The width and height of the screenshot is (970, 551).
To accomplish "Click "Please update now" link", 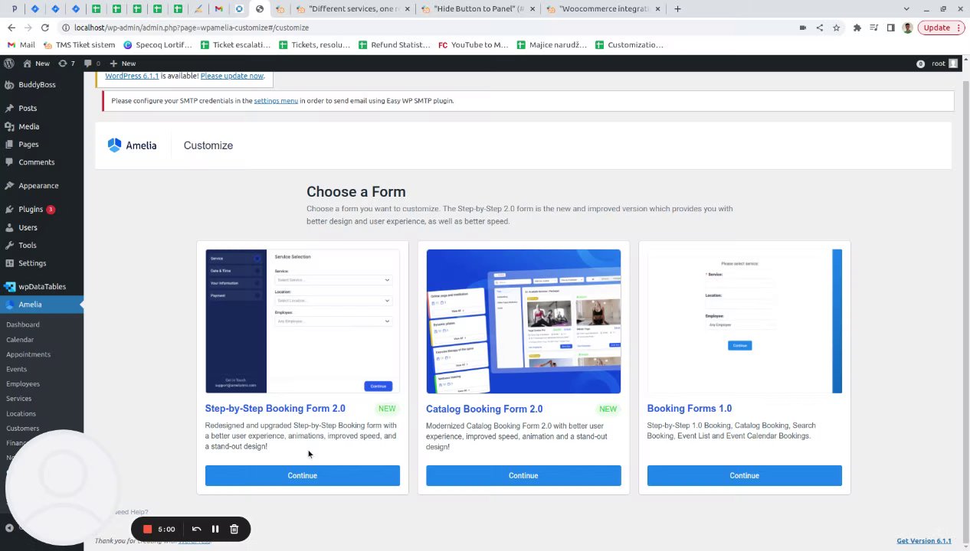I will click(x=232, y=76).
